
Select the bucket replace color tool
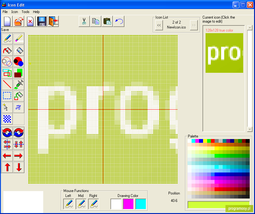click(19, 96)
